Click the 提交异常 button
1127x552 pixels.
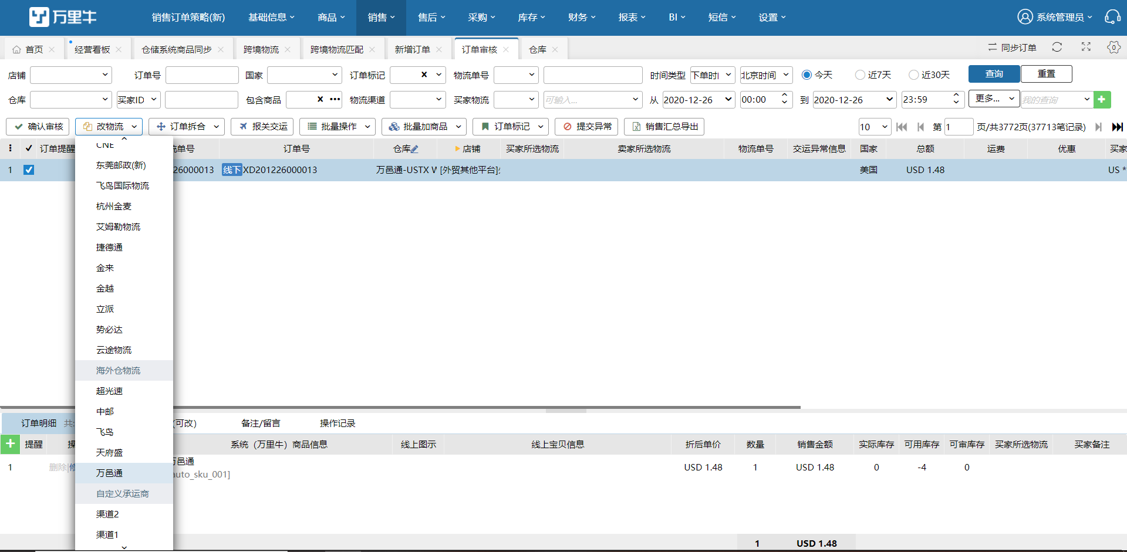pos(586,127)
